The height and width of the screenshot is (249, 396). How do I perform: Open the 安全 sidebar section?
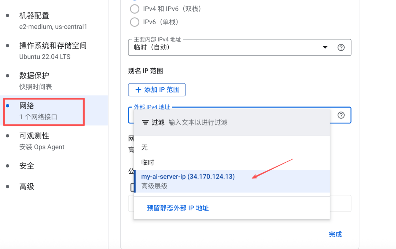pos(27,166)
